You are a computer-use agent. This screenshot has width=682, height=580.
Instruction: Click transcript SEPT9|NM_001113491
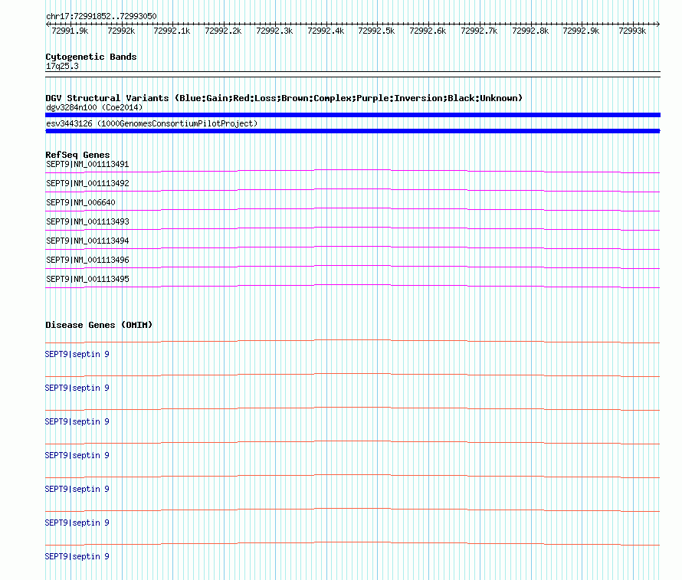click(87, 165)
